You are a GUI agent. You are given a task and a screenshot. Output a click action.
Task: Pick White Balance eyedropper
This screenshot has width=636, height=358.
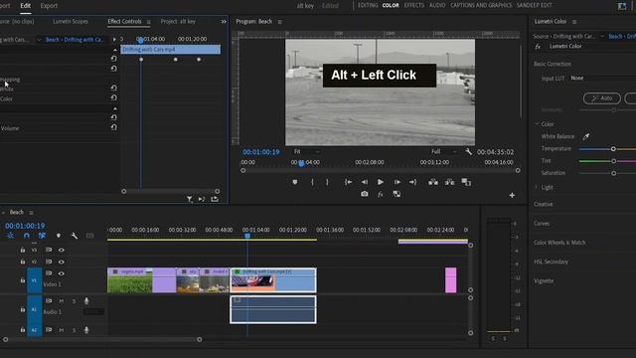[585, 137]
